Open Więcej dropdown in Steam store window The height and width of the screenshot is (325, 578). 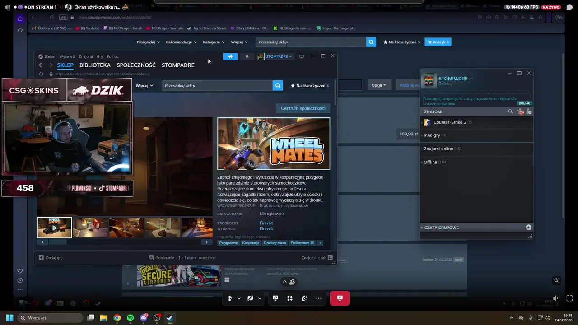click(144, 85)
